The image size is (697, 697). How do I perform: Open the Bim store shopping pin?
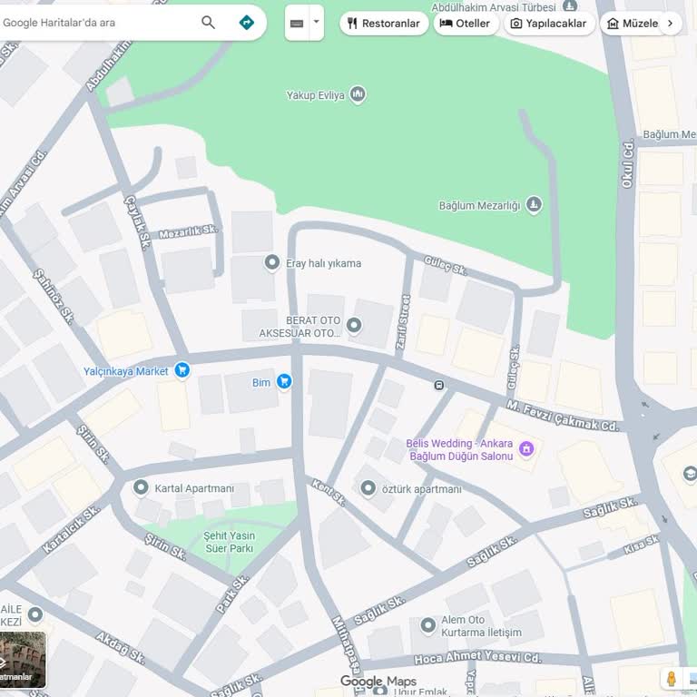coord(284,381)
